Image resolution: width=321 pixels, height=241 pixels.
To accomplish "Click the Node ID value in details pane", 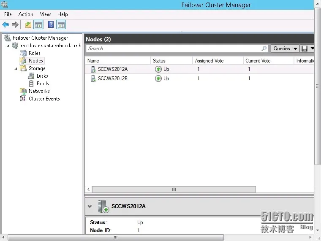I will coord(139,230).
